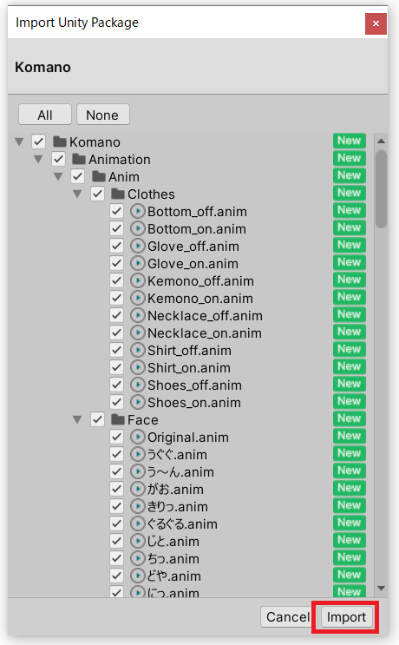Select the Anim folder tree item
Screen dimensions: 399x645
(x=124, y=177)
